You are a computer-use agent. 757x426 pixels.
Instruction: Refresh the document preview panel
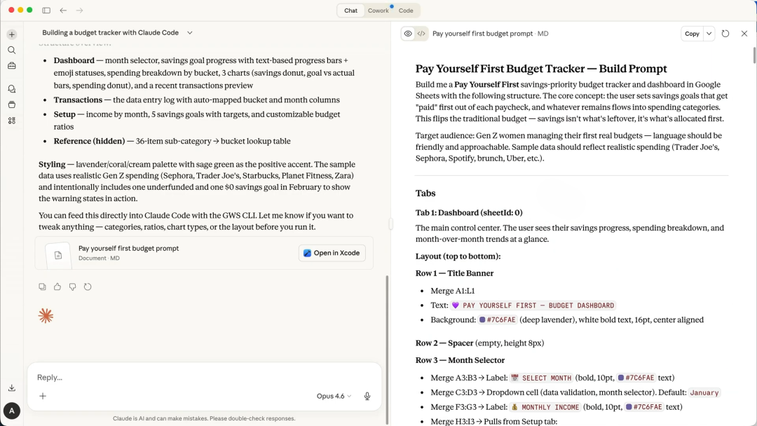(x=725, y=34)
